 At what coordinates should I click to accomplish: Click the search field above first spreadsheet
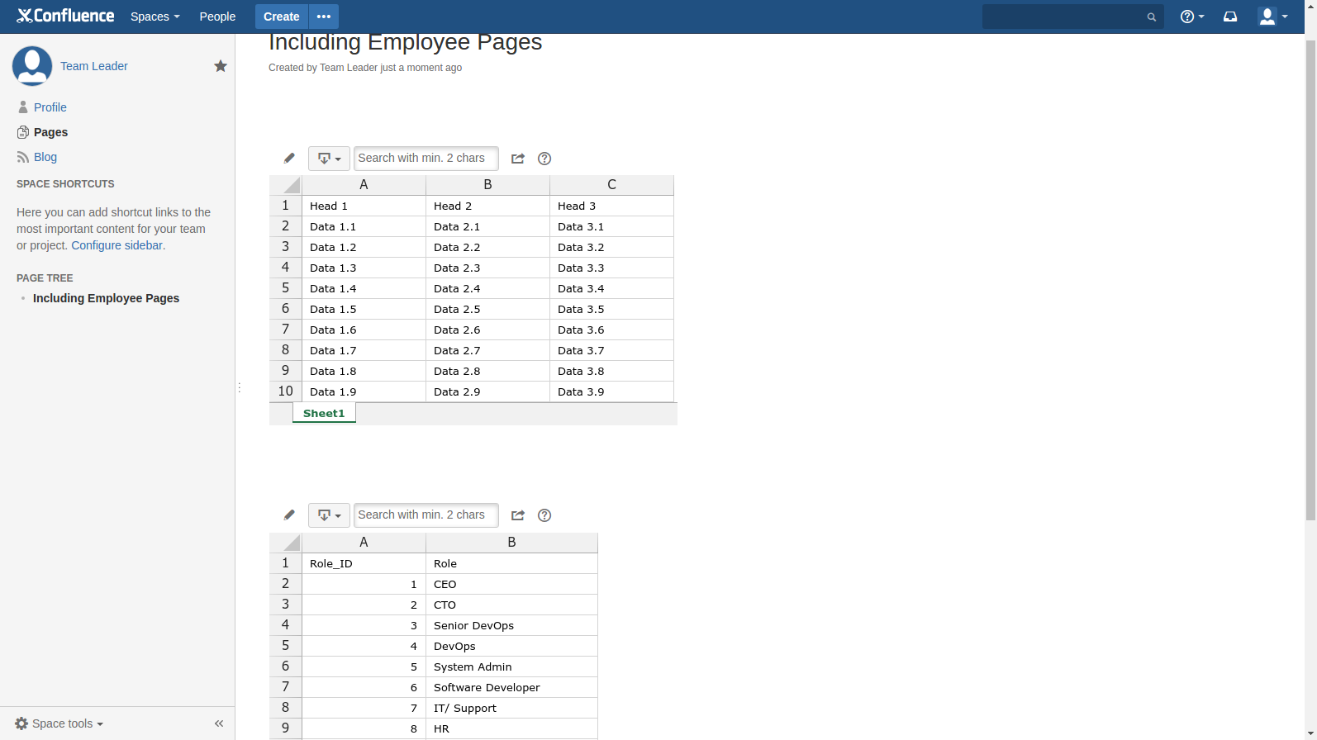coord(426,159)
